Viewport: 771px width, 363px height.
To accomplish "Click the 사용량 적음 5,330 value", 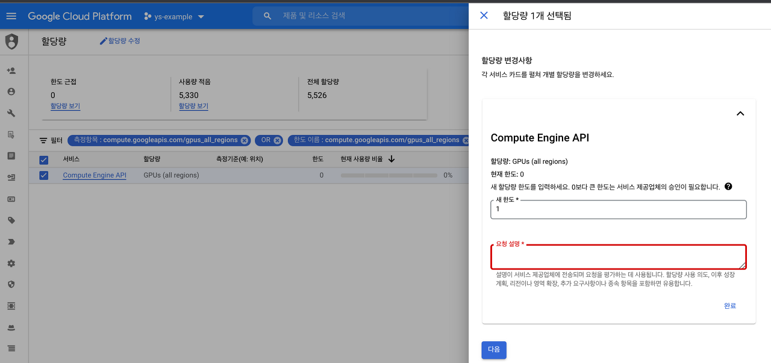I will pos(189,95).
